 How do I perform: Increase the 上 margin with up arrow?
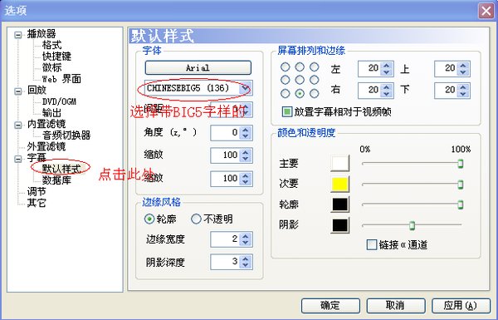tap(463, 65)
